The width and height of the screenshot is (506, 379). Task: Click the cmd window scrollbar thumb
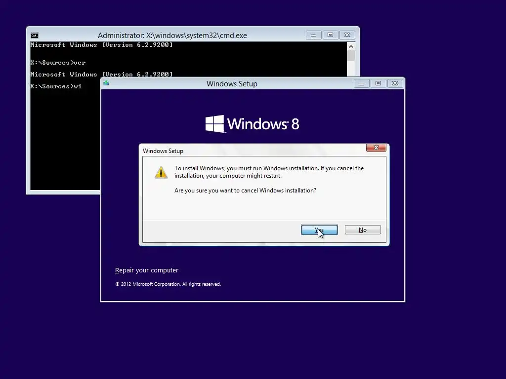point(351,56)
